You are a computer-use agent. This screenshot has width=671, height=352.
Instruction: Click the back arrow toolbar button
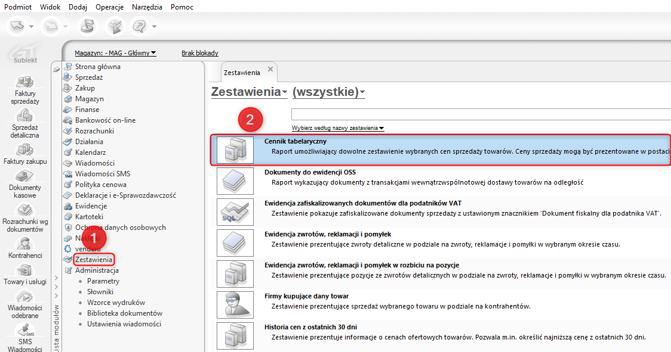17,26
